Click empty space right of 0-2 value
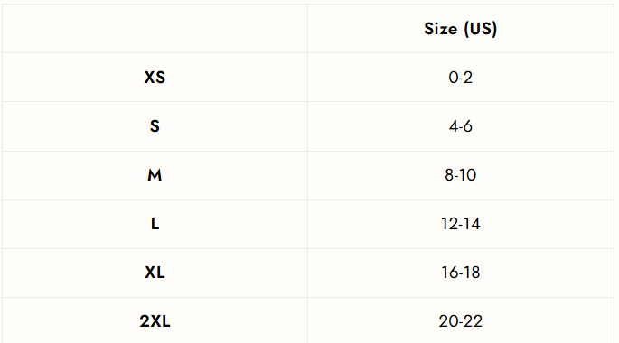This screenshot has width=619, height=343. (545, 78)
